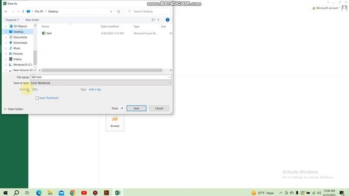
Task: Select Music in navigation pane
Action: [x=17, y=48]
